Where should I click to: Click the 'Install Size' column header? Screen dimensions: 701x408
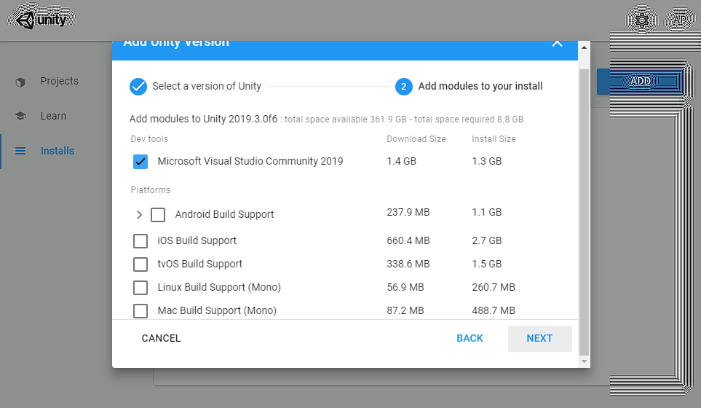[x=494, y=139]
